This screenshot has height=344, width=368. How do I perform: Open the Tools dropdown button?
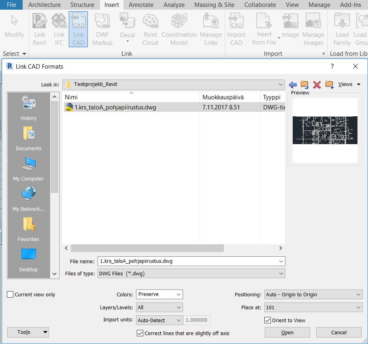click(28, 332)
